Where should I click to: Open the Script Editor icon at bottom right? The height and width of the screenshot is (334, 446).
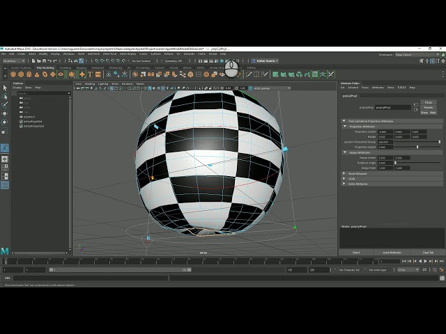[x=442, y=278]
